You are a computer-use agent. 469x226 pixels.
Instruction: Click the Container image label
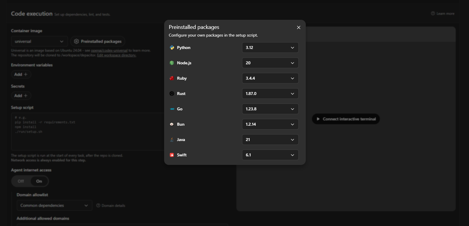[x=27, y=31]
